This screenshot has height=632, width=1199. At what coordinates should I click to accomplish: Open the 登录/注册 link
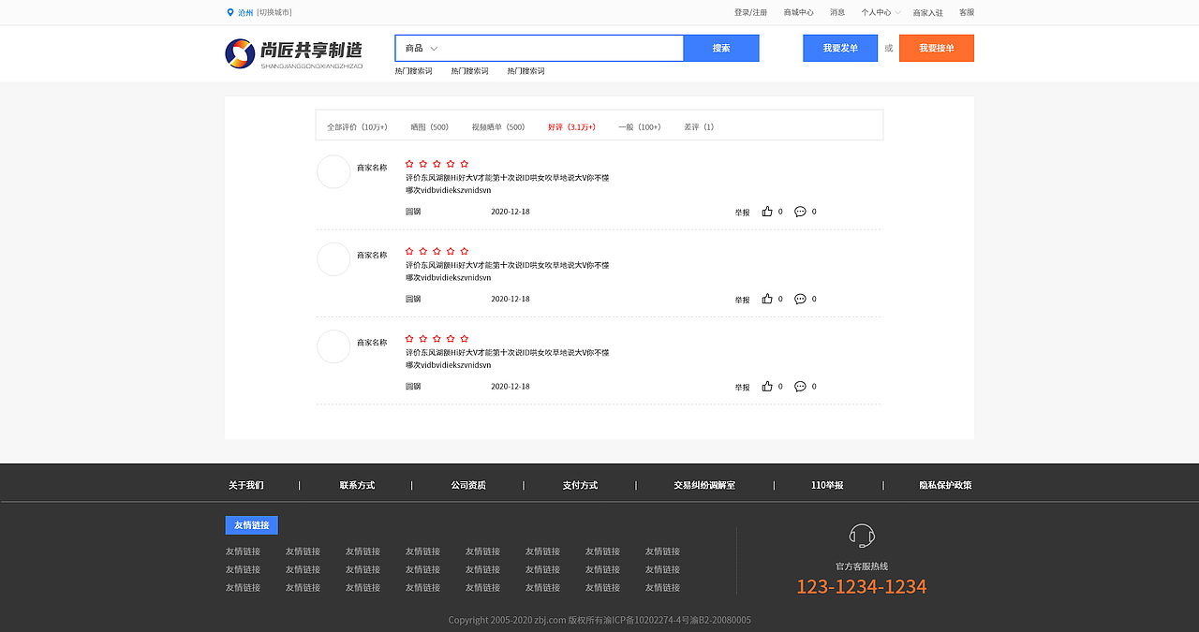(x=750, y=12)
